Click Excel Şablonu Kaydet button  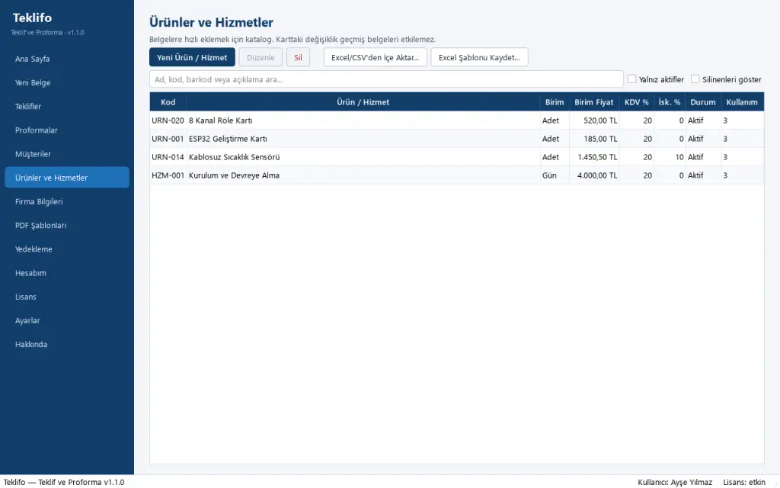(x=479, y=57)
